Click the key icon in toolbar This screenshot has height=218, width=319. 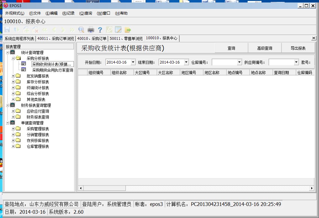tap(109, 30)
